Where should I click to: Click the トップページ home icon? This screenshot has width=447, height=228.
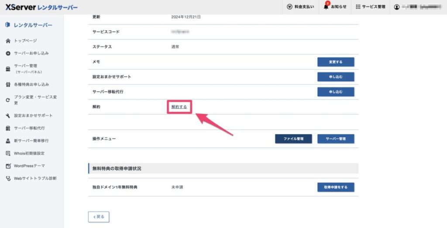click(8, 41)
